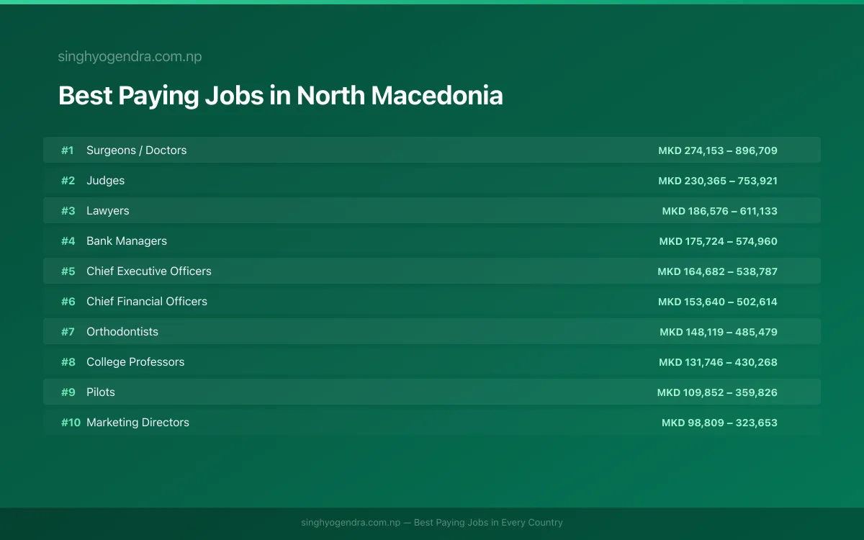This screenshot has height=540, width=864.
Task: Click the footer Best Paying Jobs in Every Country
Action: click(488, 523)
